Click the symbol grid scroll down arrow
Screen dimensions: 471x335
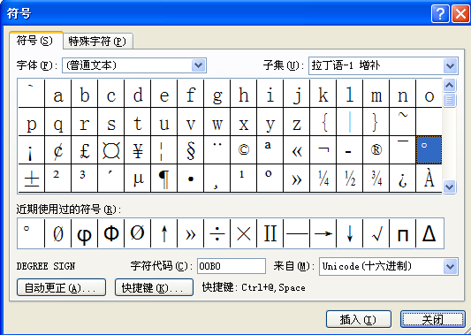450,187
